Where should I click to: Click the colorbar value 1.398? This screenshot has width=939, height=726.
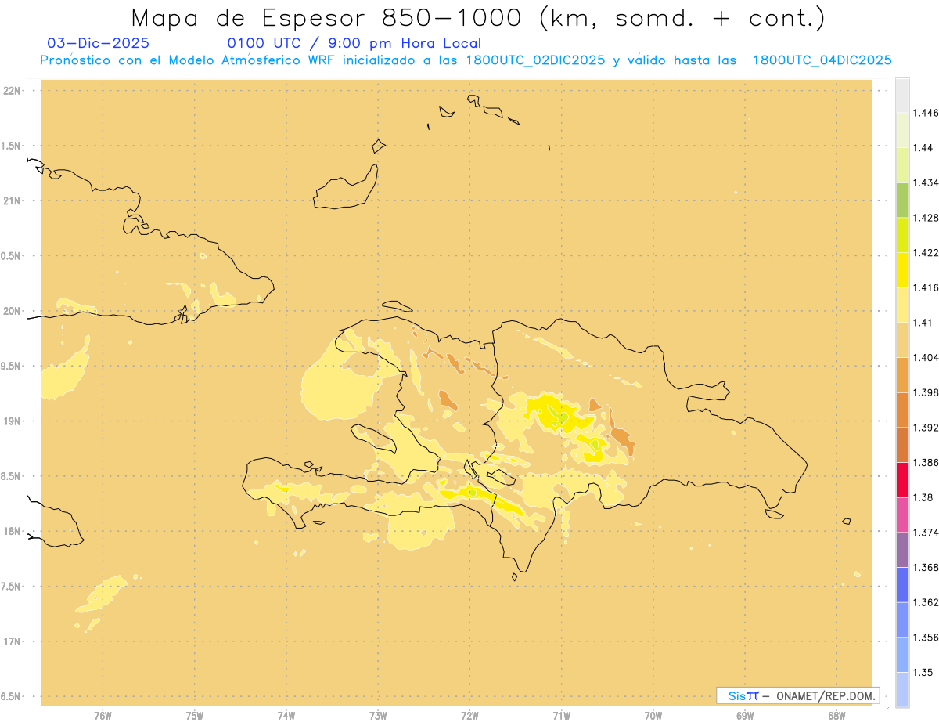click(x=926, y=392)
